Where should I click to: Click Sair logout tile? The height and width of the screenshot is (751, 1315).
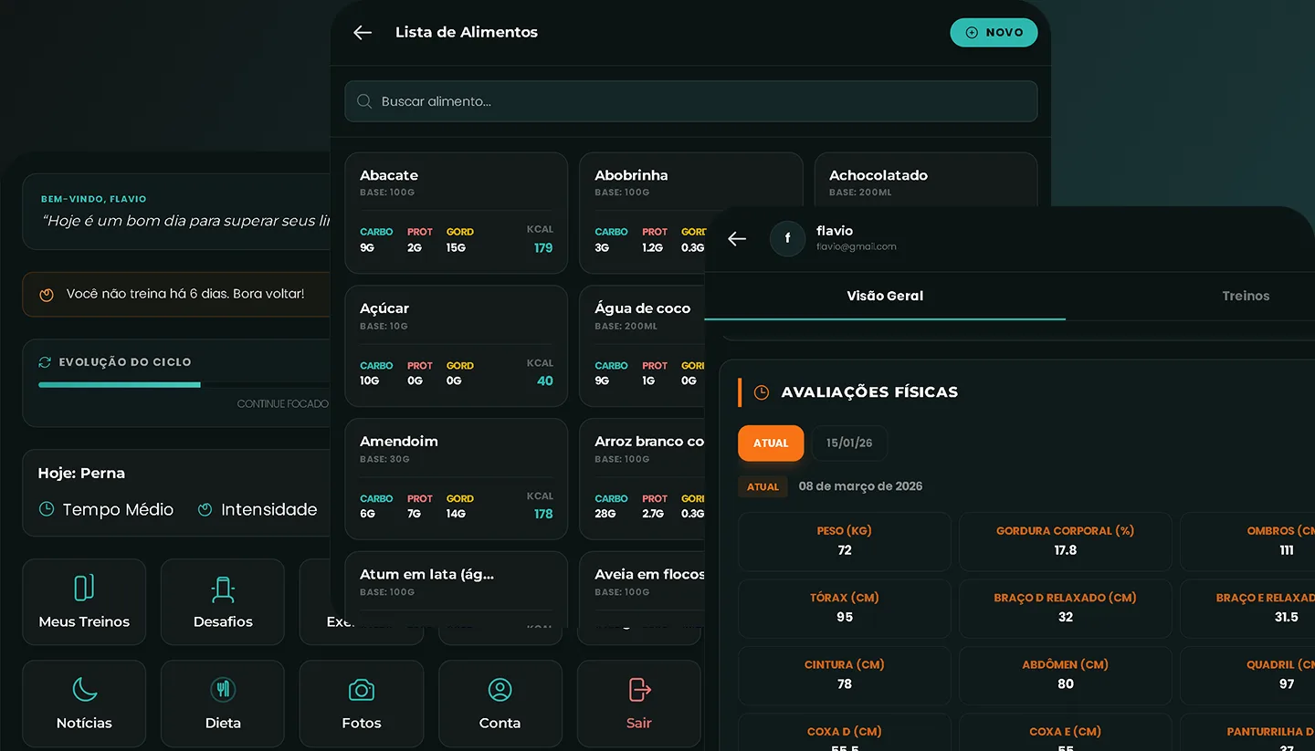pyautogui.click(x=638, y=704)
